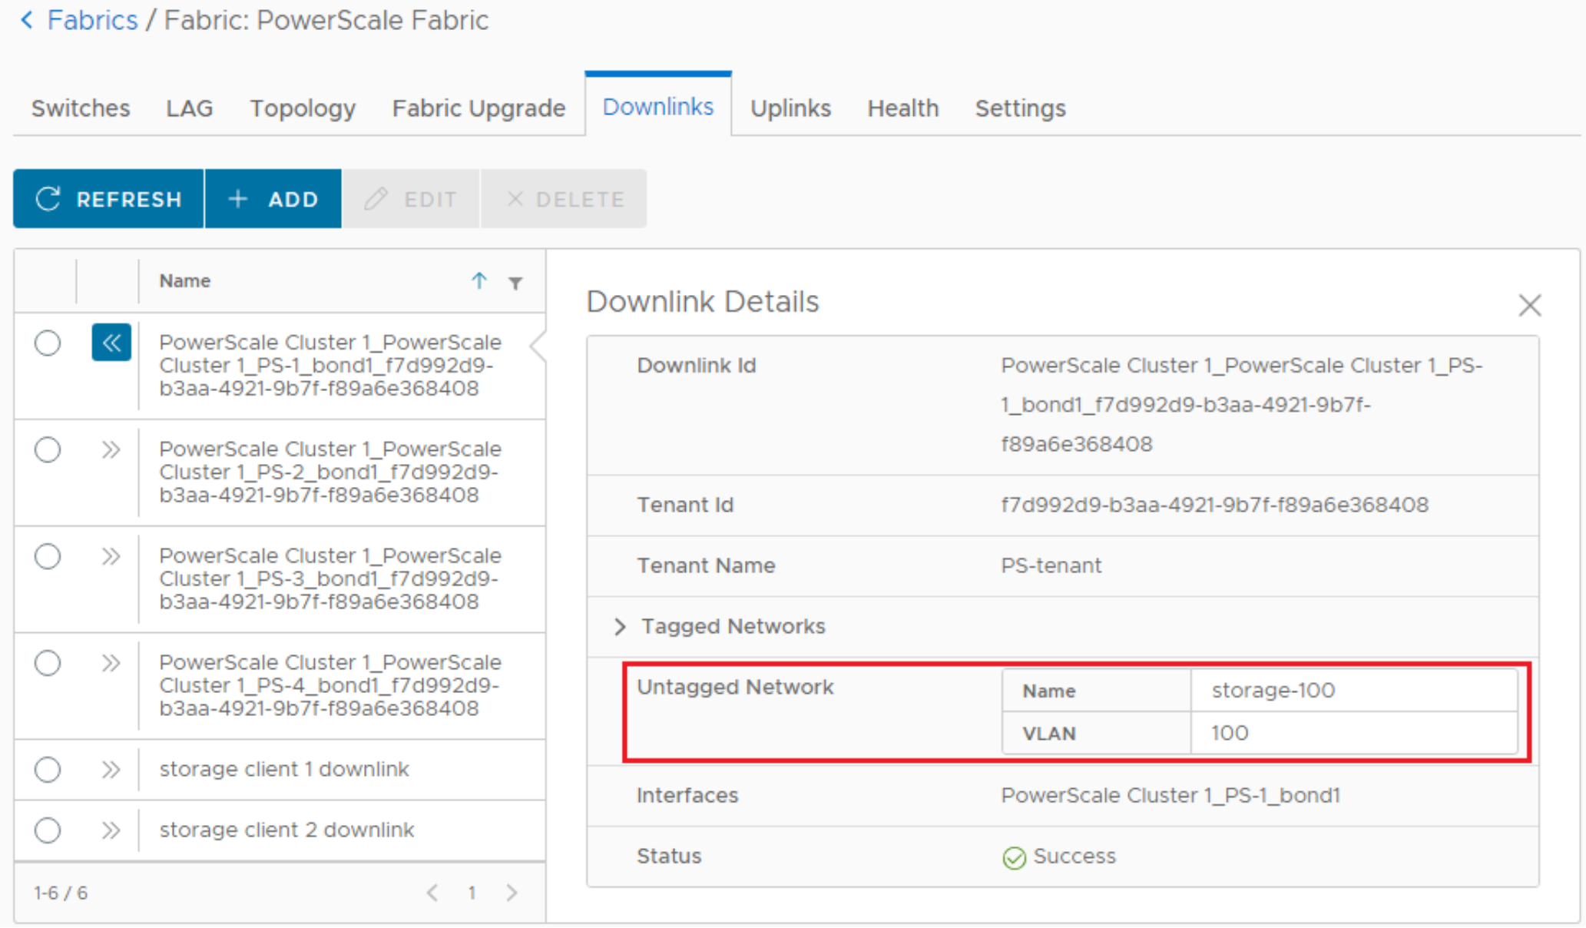This screenshot has width=1586, height=928.
Task: Expand details for the PS-2_bond1 row
Action: pos(111,449)
